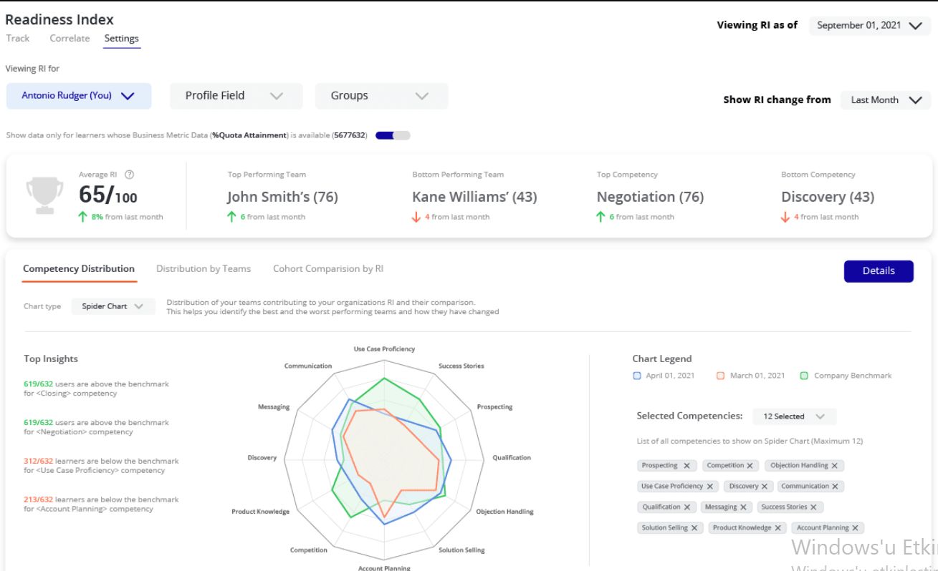The height and width of the screenshot is (571, 938).
Task: Remove the Objection Handling chip
Action: point(834,466)
